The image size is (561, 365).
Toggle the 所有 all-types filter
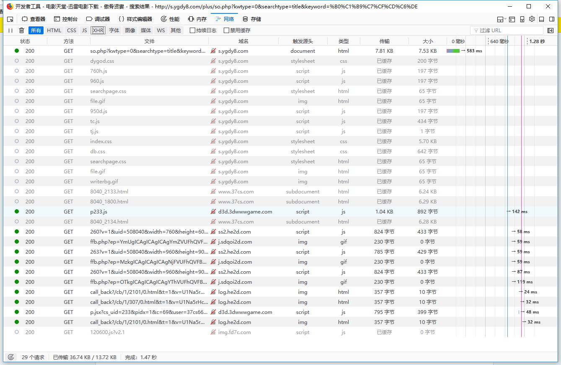[x=36, y=31]
